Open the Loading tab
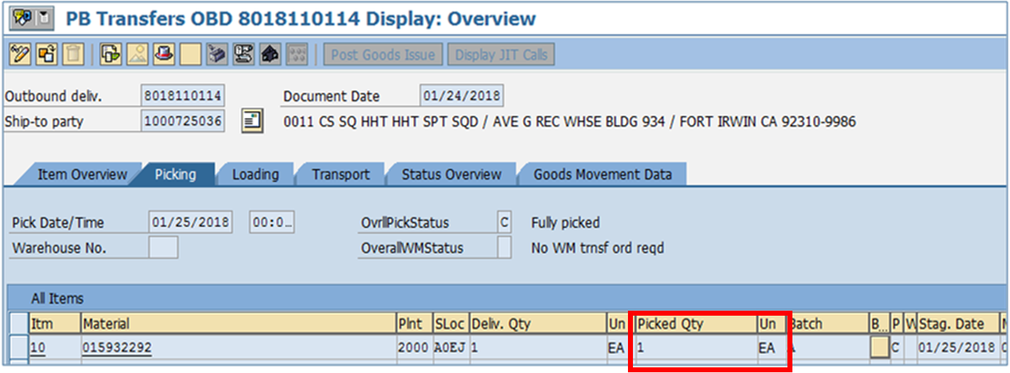Viewport: 1010px width, 373px height. [255, 174]
